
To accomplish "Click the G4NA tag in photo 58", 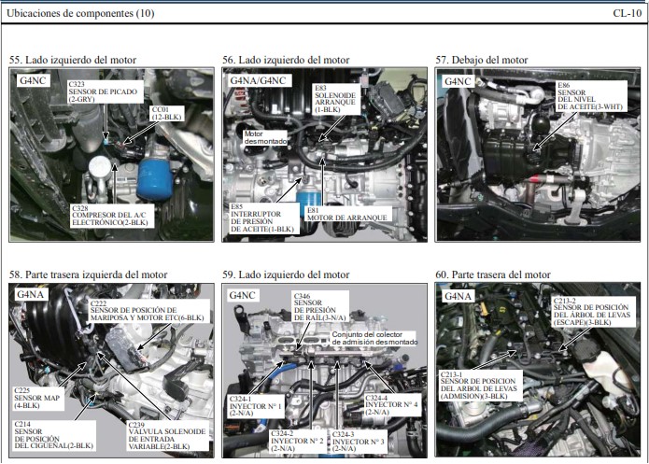I will (x=30, y=295).
